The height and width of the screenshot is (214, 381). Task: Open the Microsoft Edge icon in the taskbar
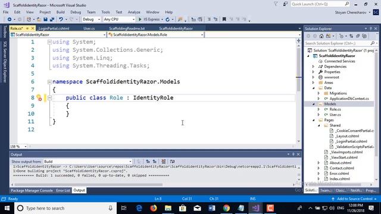coord(139,208)
